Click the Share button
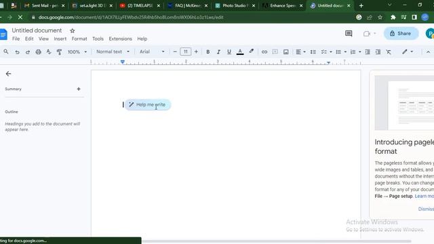Image resolution: width=434 pixels, height=244 pixels. pos(401,33)
